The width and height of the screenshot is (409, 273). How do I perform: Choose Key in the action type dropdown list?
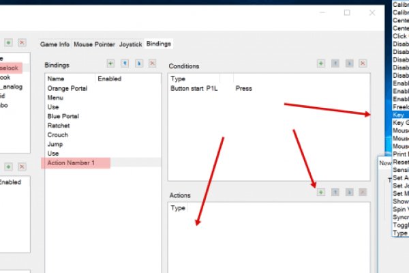click(399, 115)
